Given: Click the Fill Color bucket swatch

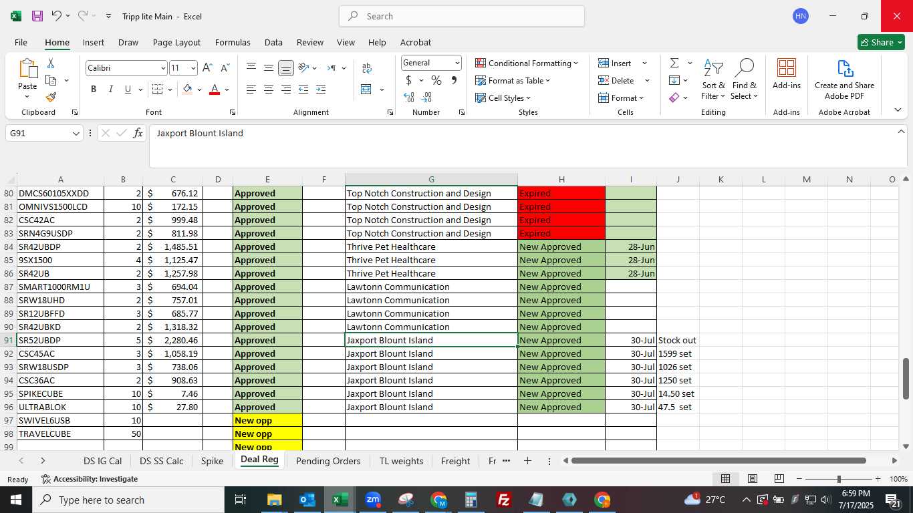Looking at the screenshot, I should coord(187,90).
